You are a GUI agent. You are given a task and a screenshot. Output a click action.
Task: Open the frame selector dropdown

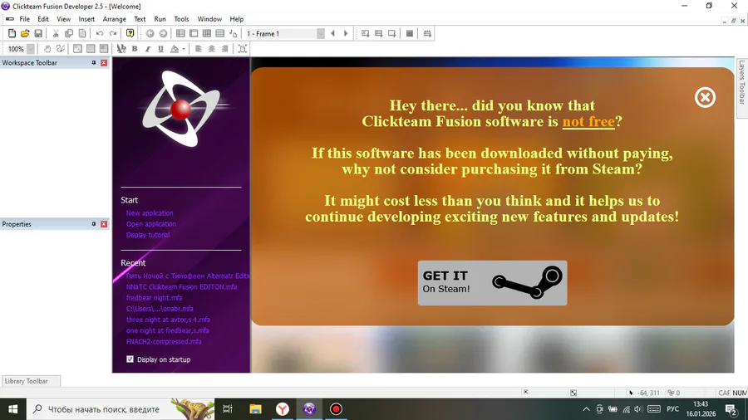(321, 33)
